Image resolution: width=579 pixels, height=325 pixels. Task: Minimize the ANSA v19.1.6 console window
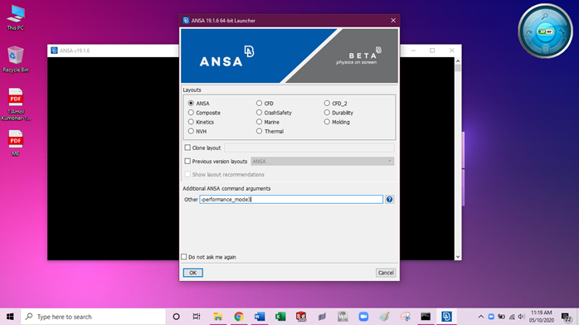point(413,51)
